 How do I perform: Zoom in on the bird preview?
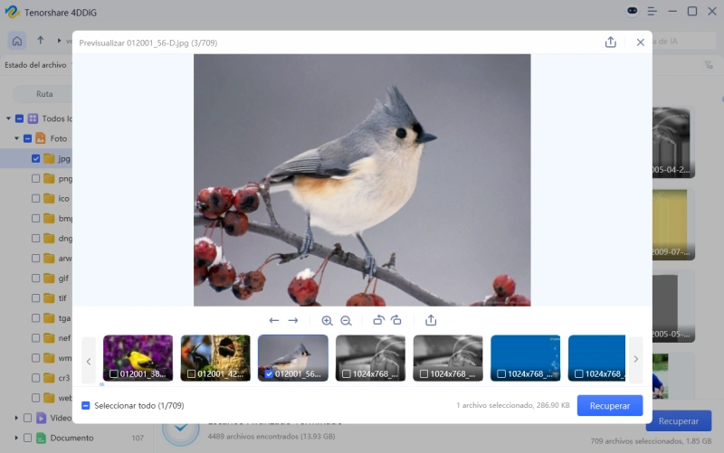tap(327, 320)
